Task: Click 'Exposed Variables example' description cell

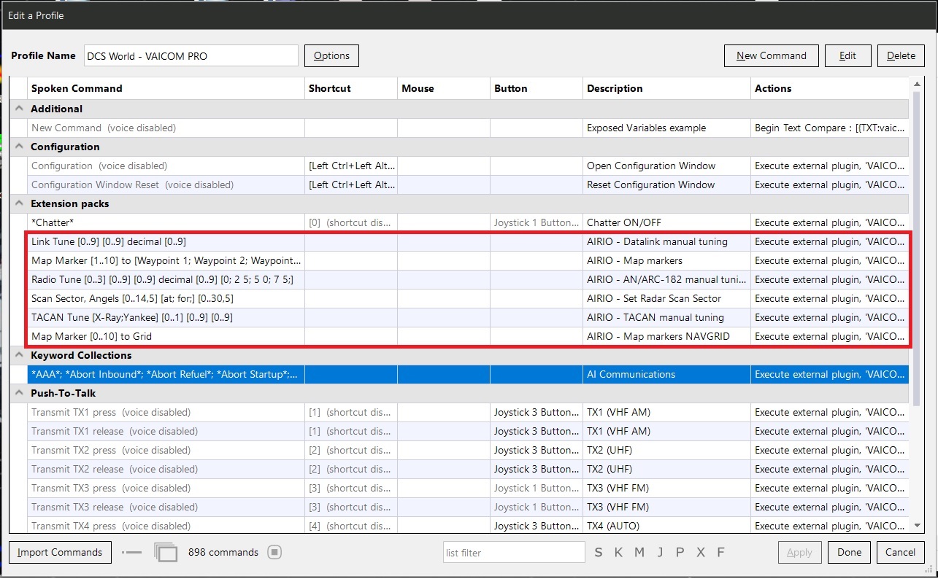Action: [x=666, y=128]
